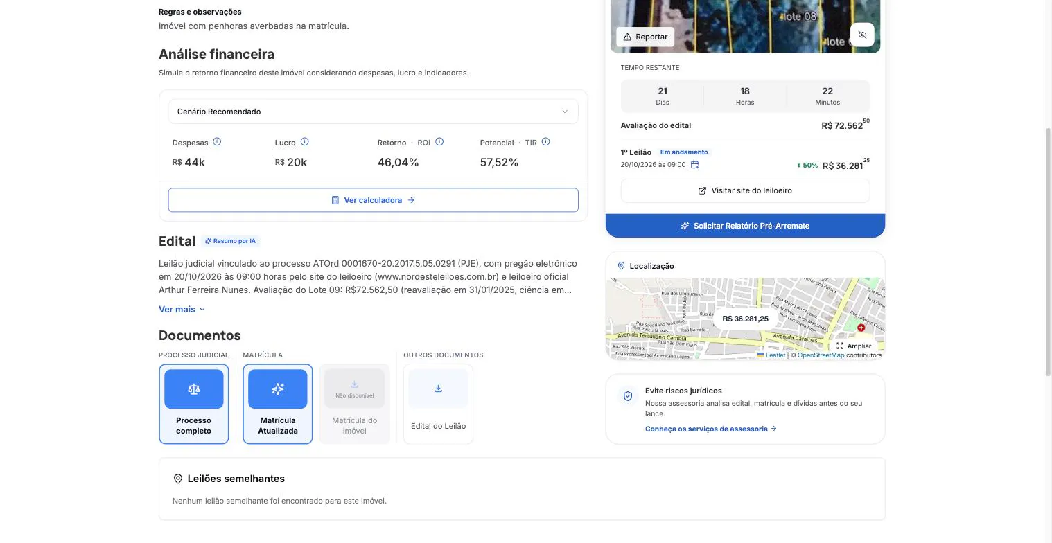Click the Documentos section heading
Viewport: 1052px width, 543px height.
pos(200,335)
